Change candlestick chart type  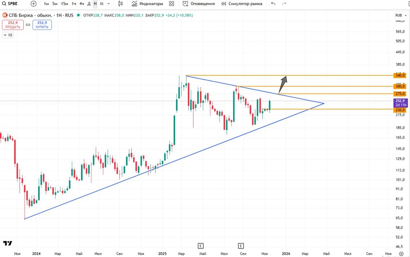[x=120, y=4]
